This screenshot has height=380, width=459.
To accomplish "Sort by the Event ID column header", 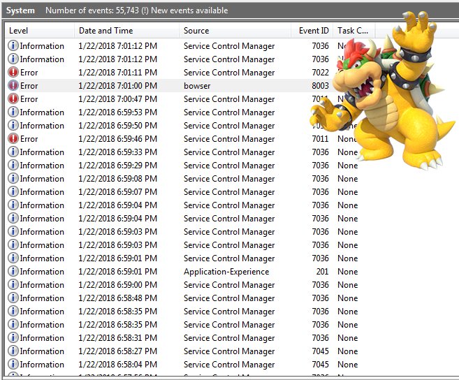I will (x=312, y=31).
